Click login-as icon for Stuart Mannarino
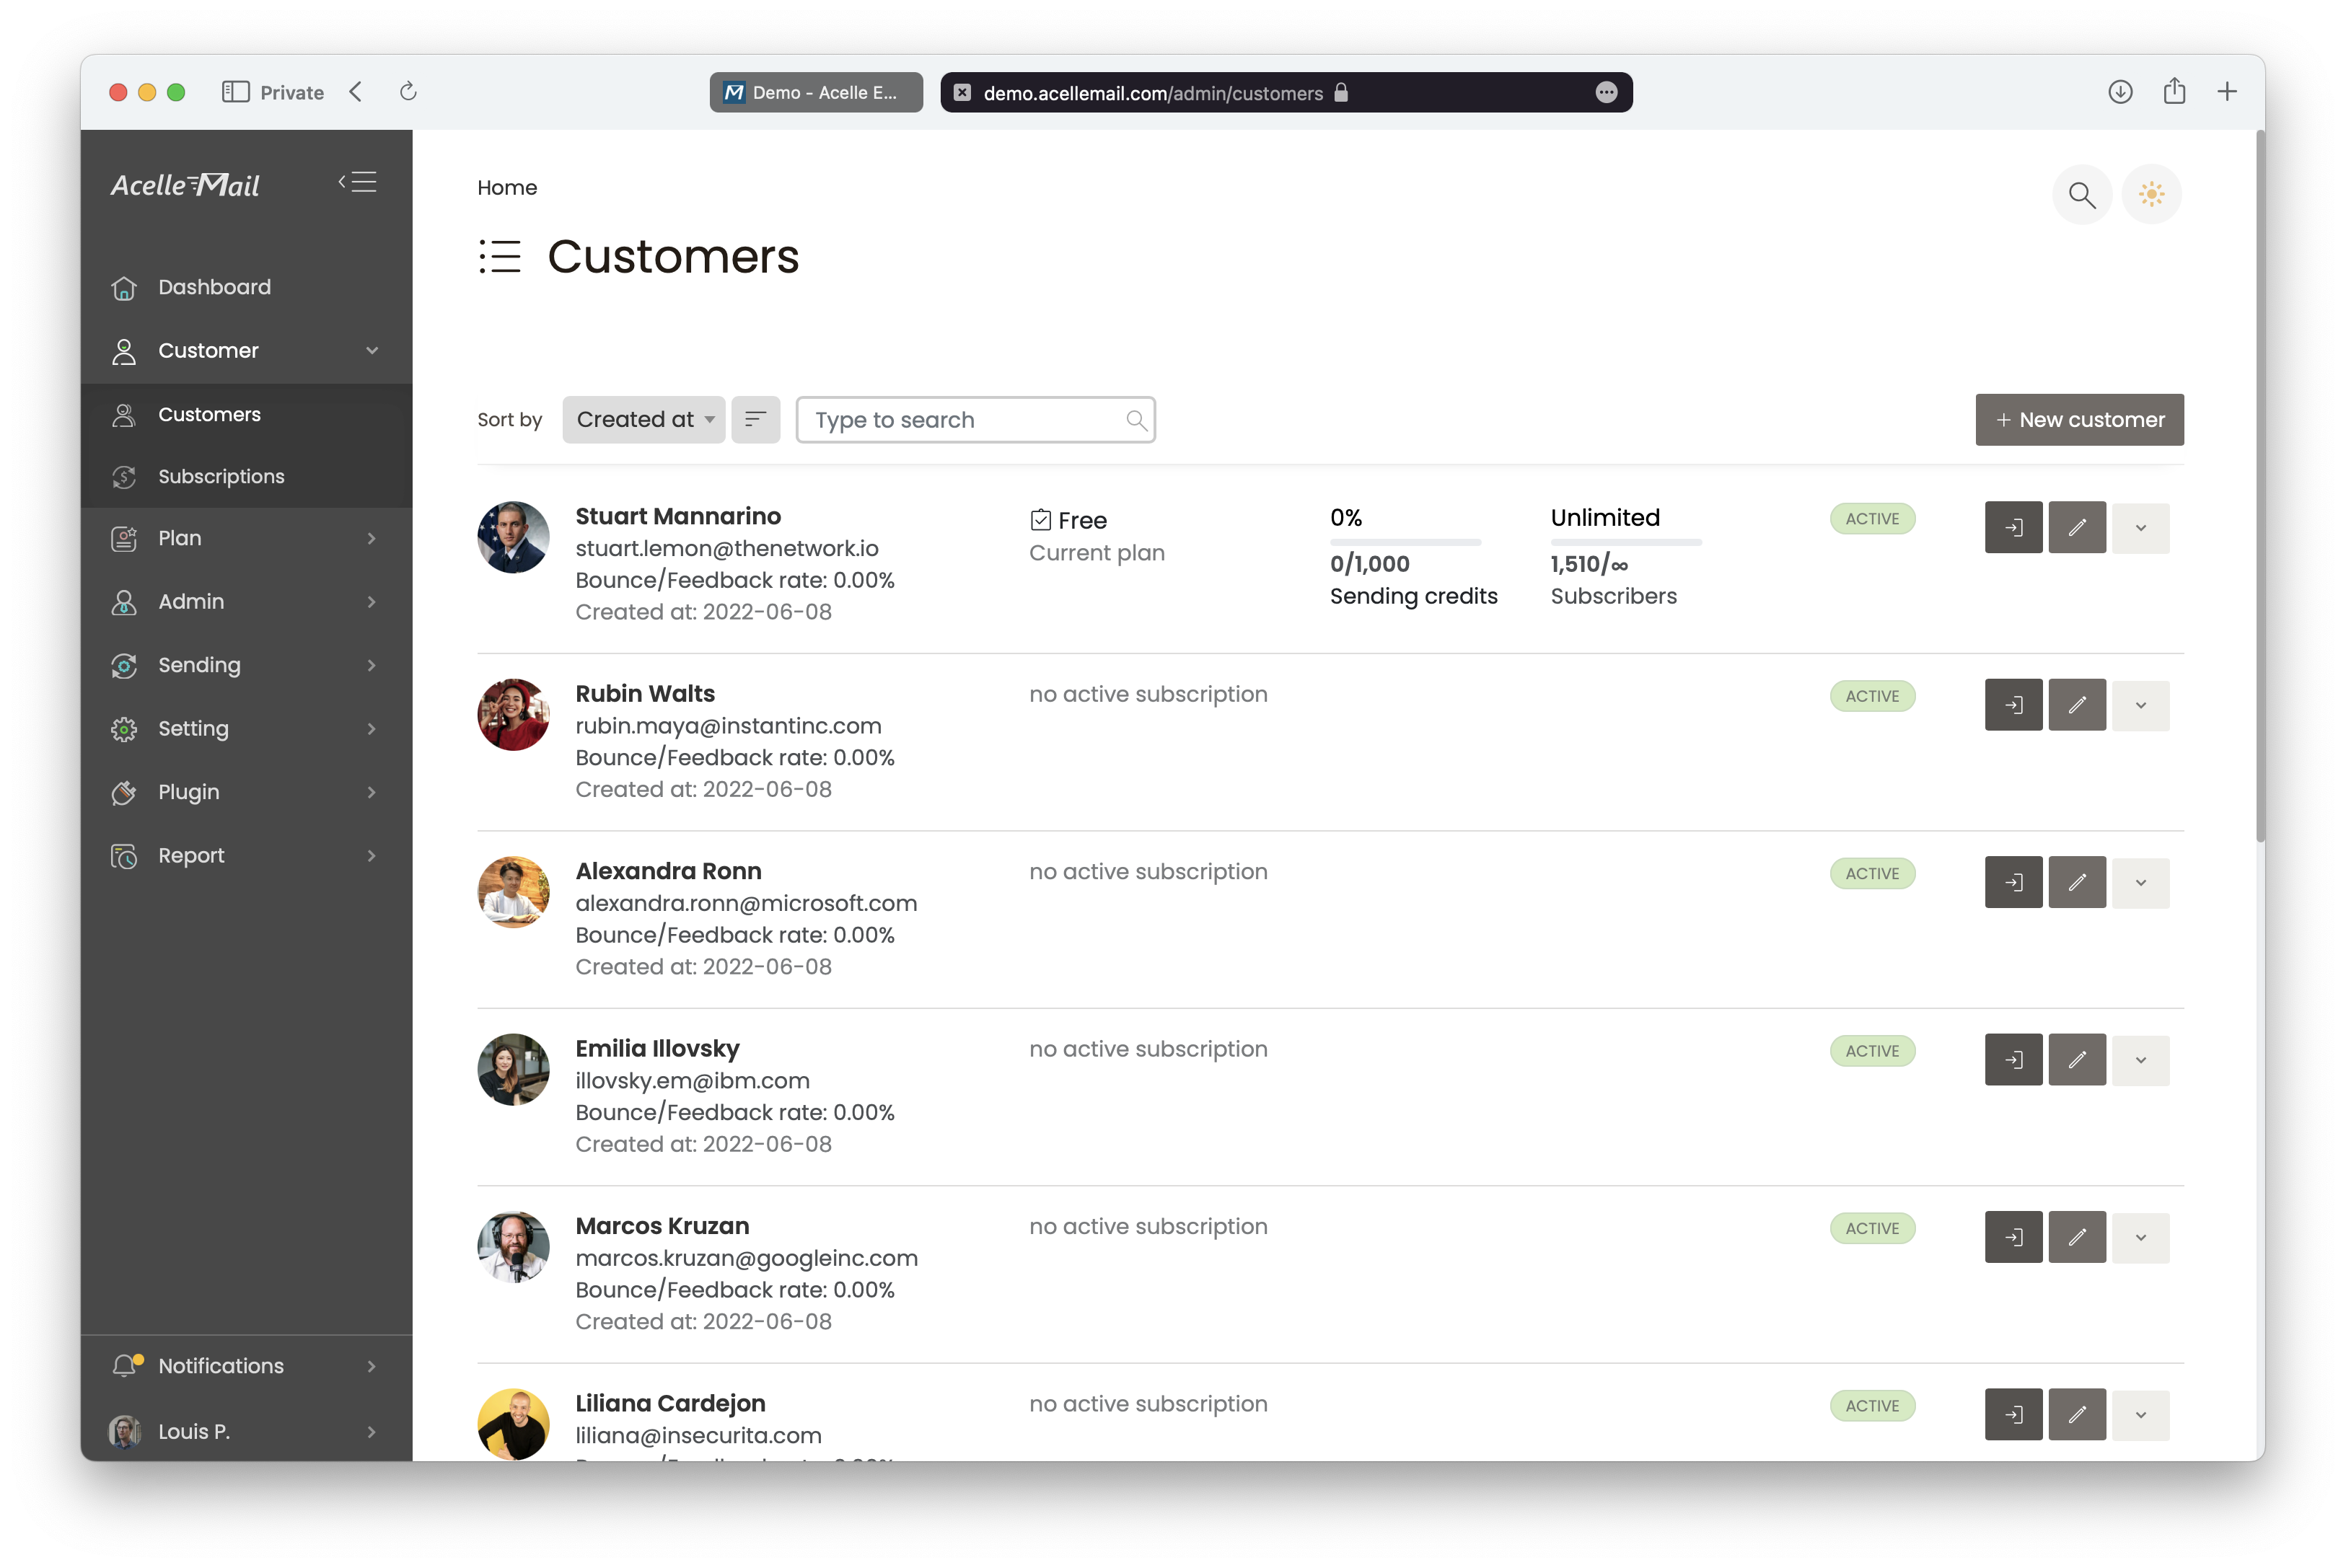The image size is (2346, 1568). coord(2013,527)
